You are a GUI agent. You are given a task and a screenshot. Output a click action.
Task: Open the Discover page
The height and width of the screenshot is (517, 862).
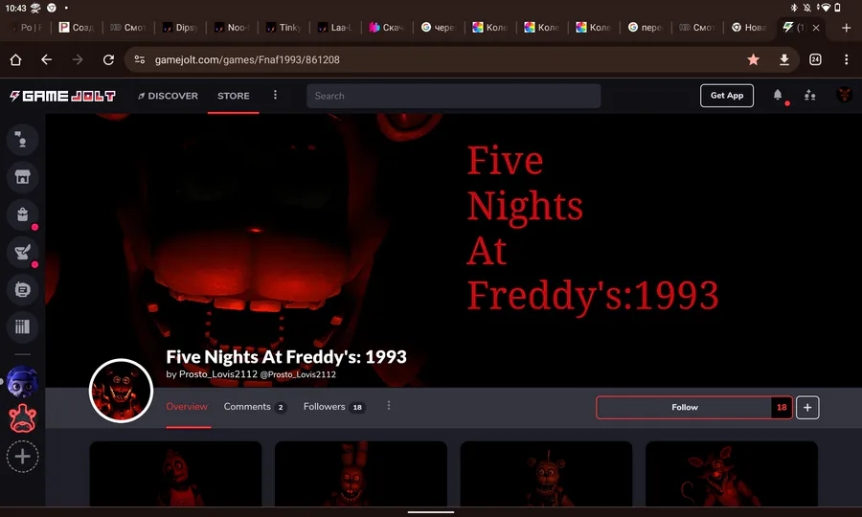pos(168,96)
